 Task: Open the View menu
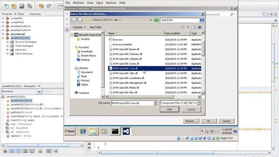90,3
